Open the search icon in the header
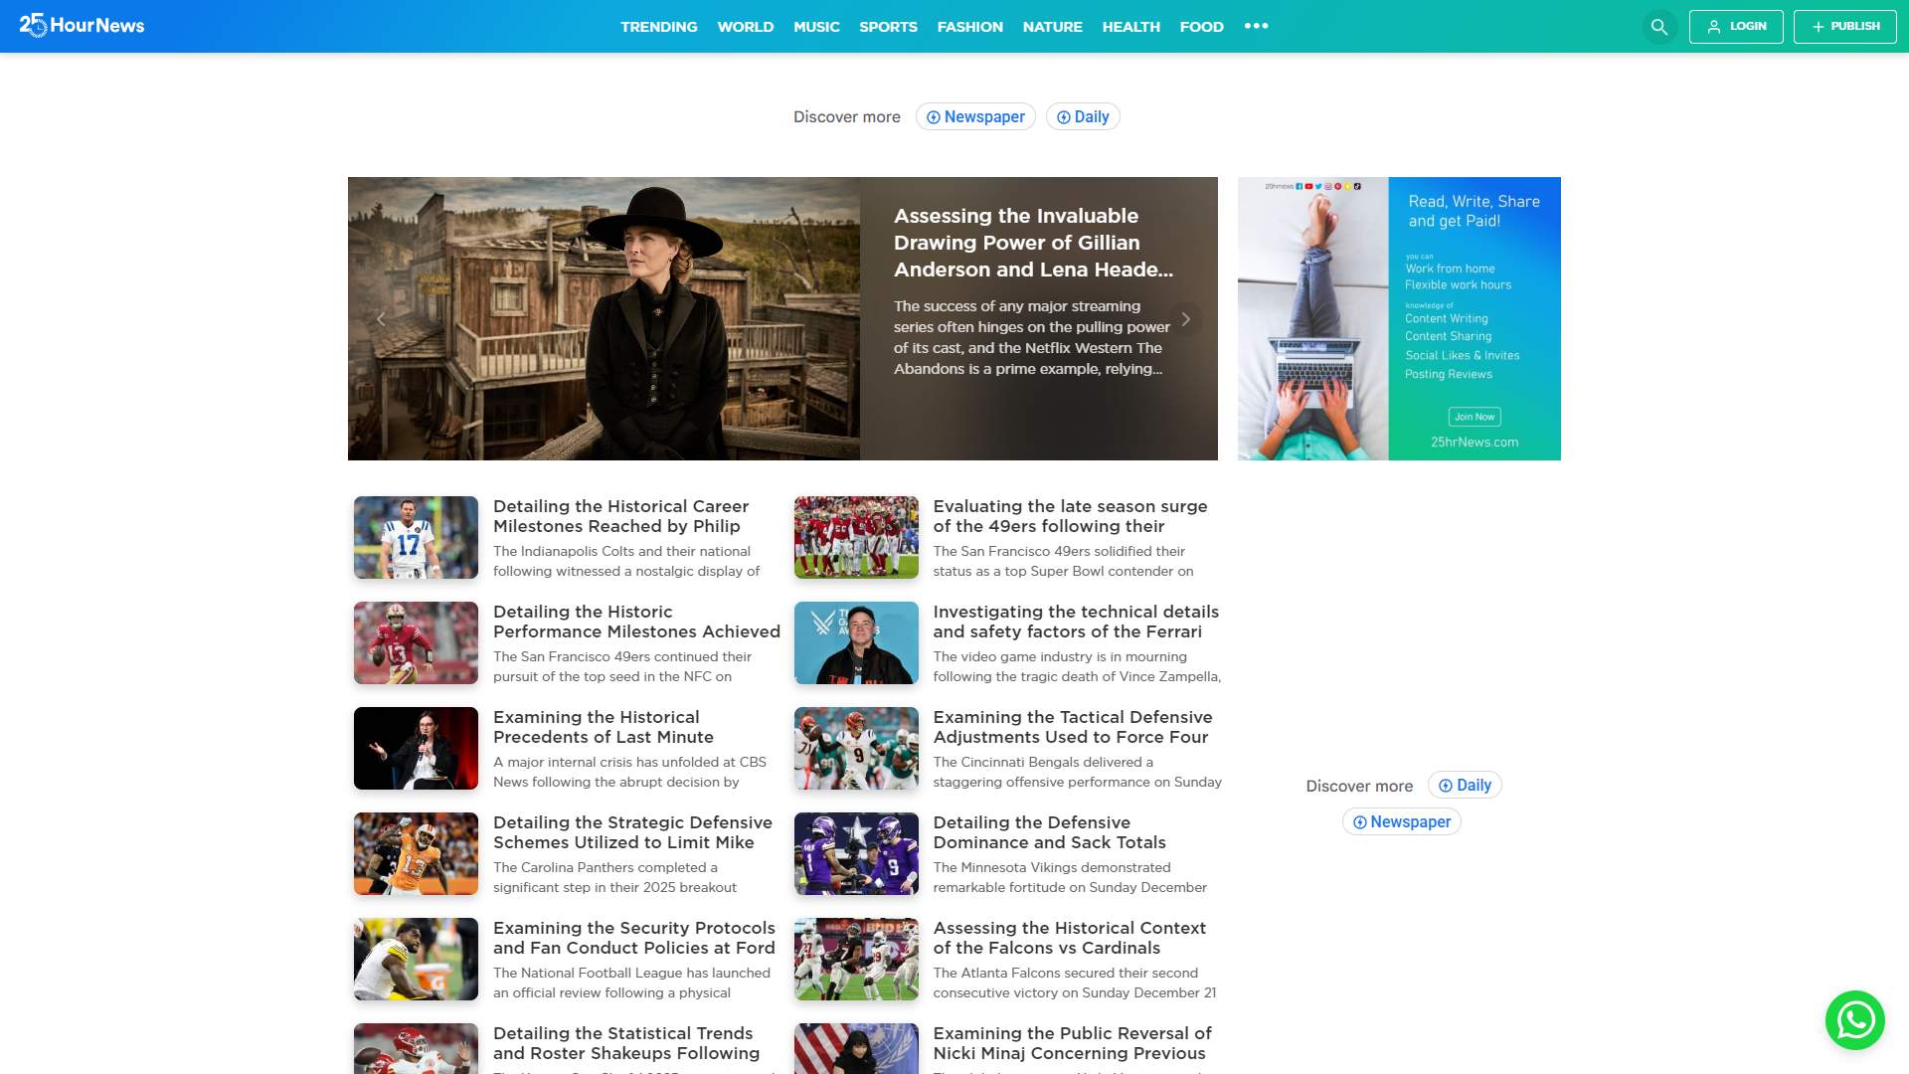Viewport: 1909px width, 1074px height. coord(1658,27)
